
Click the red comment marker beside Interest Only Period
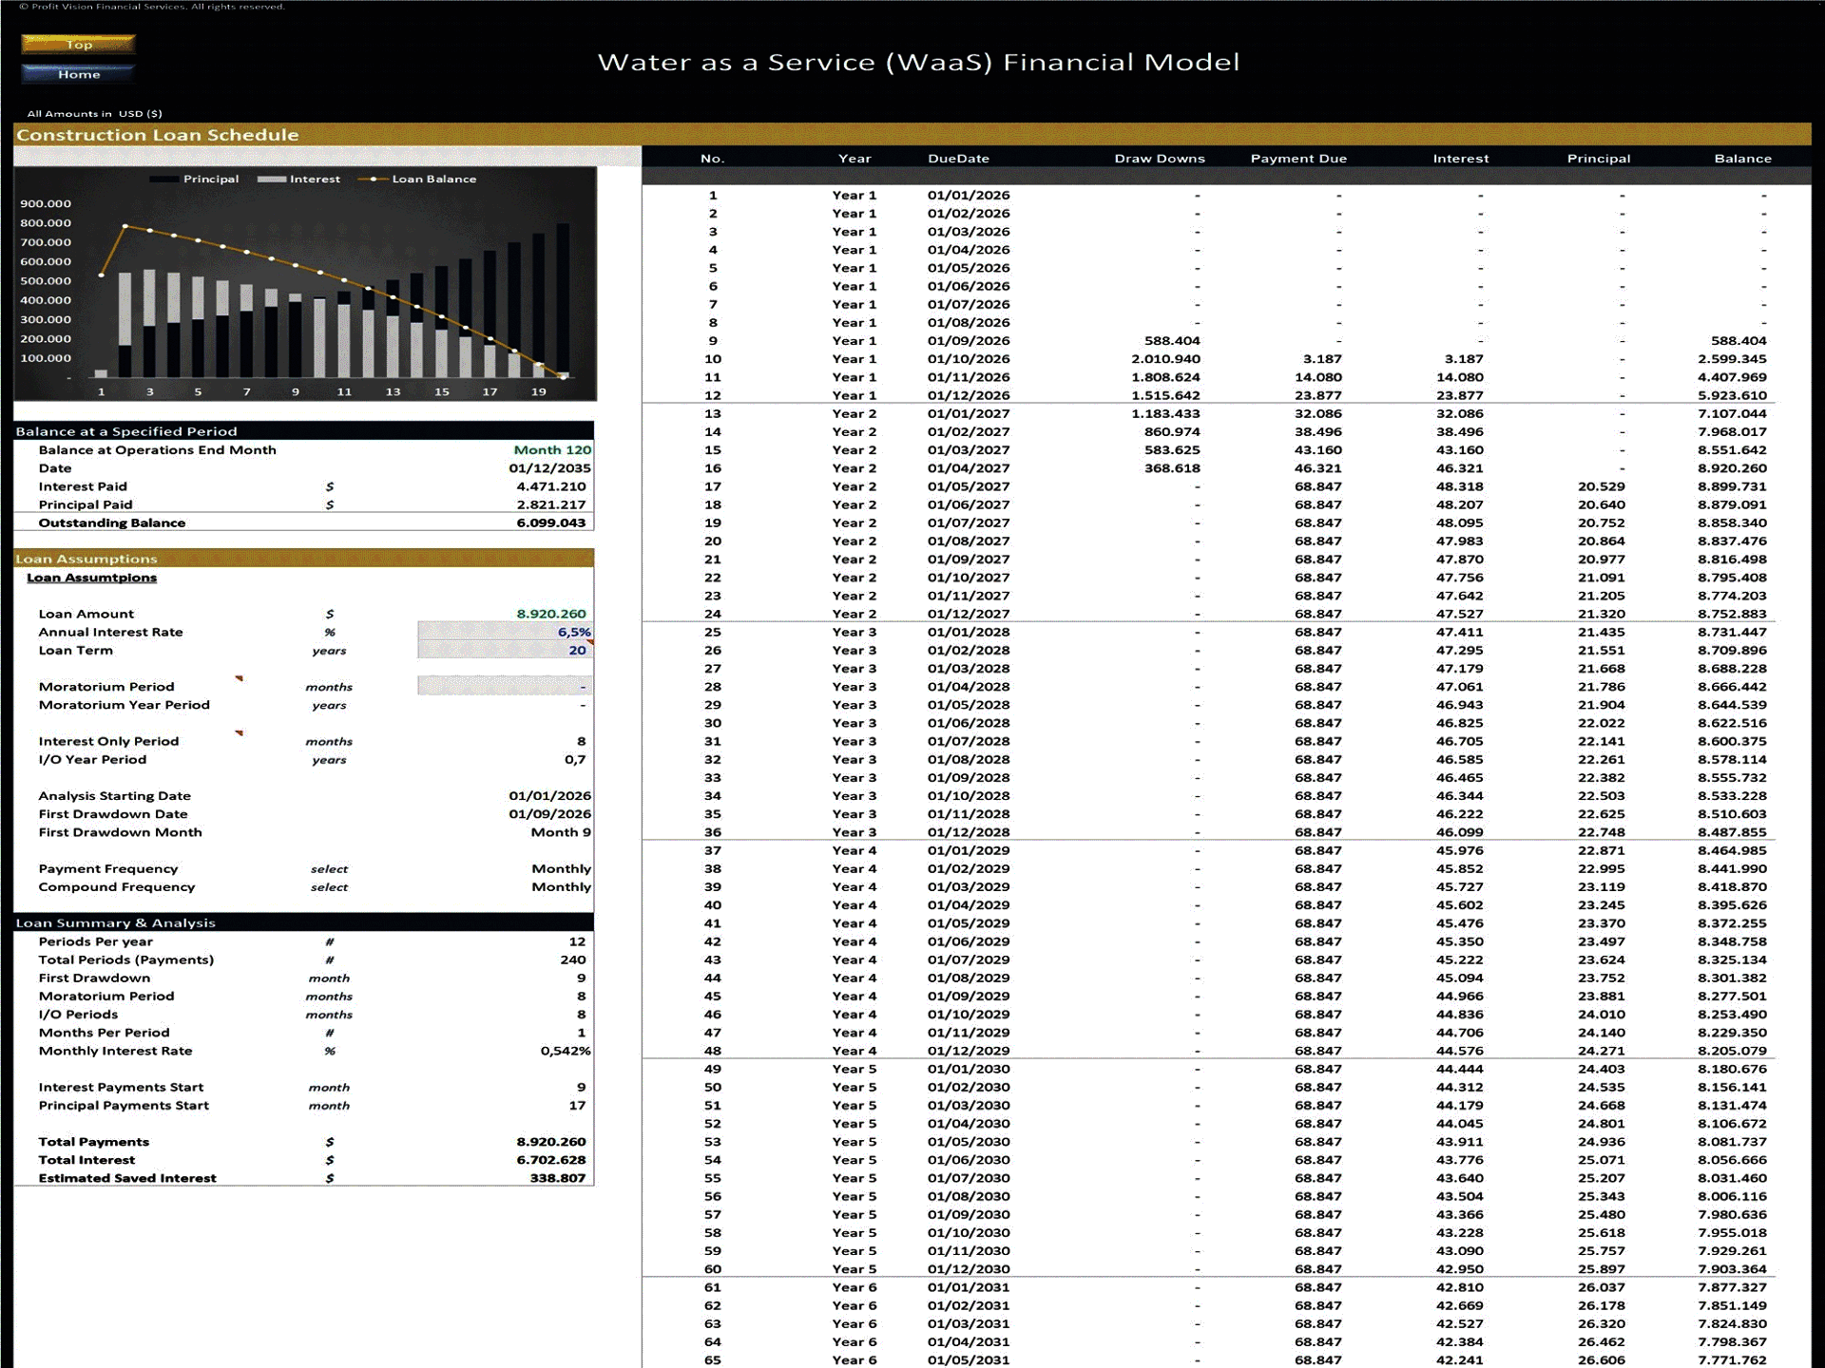240,733
